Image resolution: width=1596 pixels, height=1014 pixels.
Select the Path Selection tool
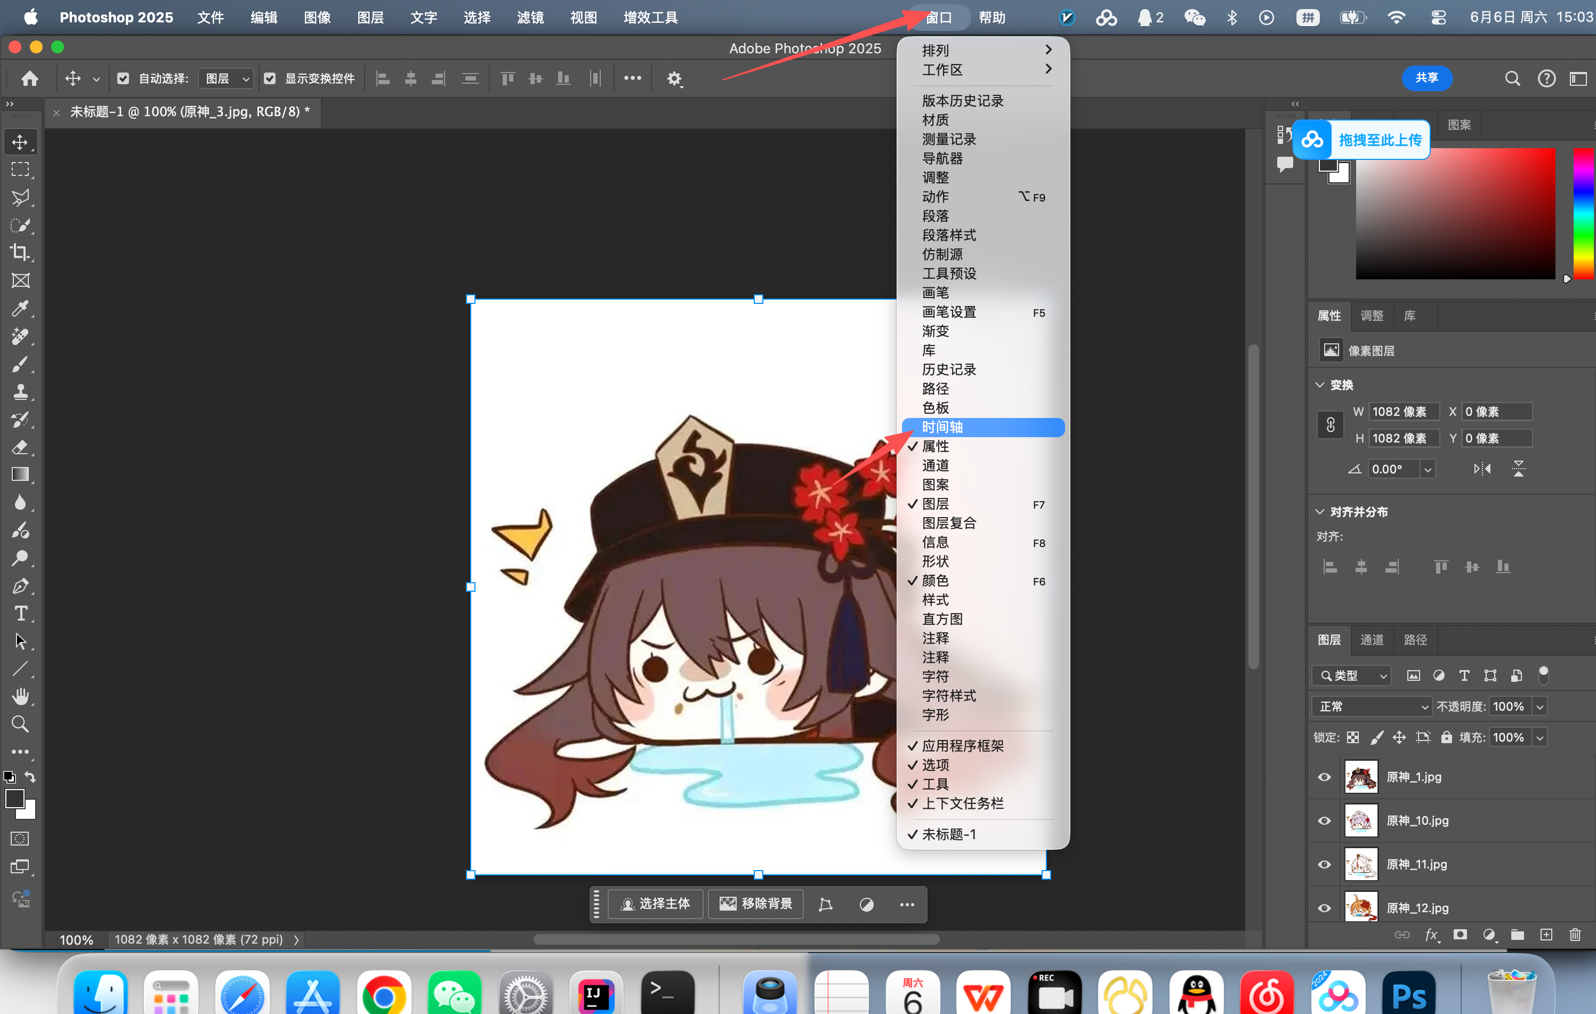pos(21,641)
